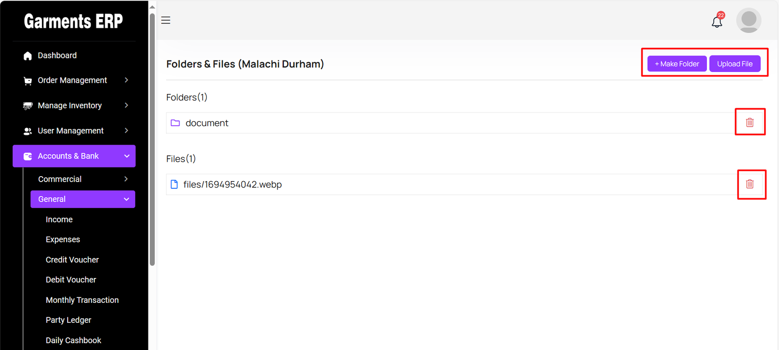Delete the document folder via trash icon
Viewport: 779px width, 350px height.
750,123
